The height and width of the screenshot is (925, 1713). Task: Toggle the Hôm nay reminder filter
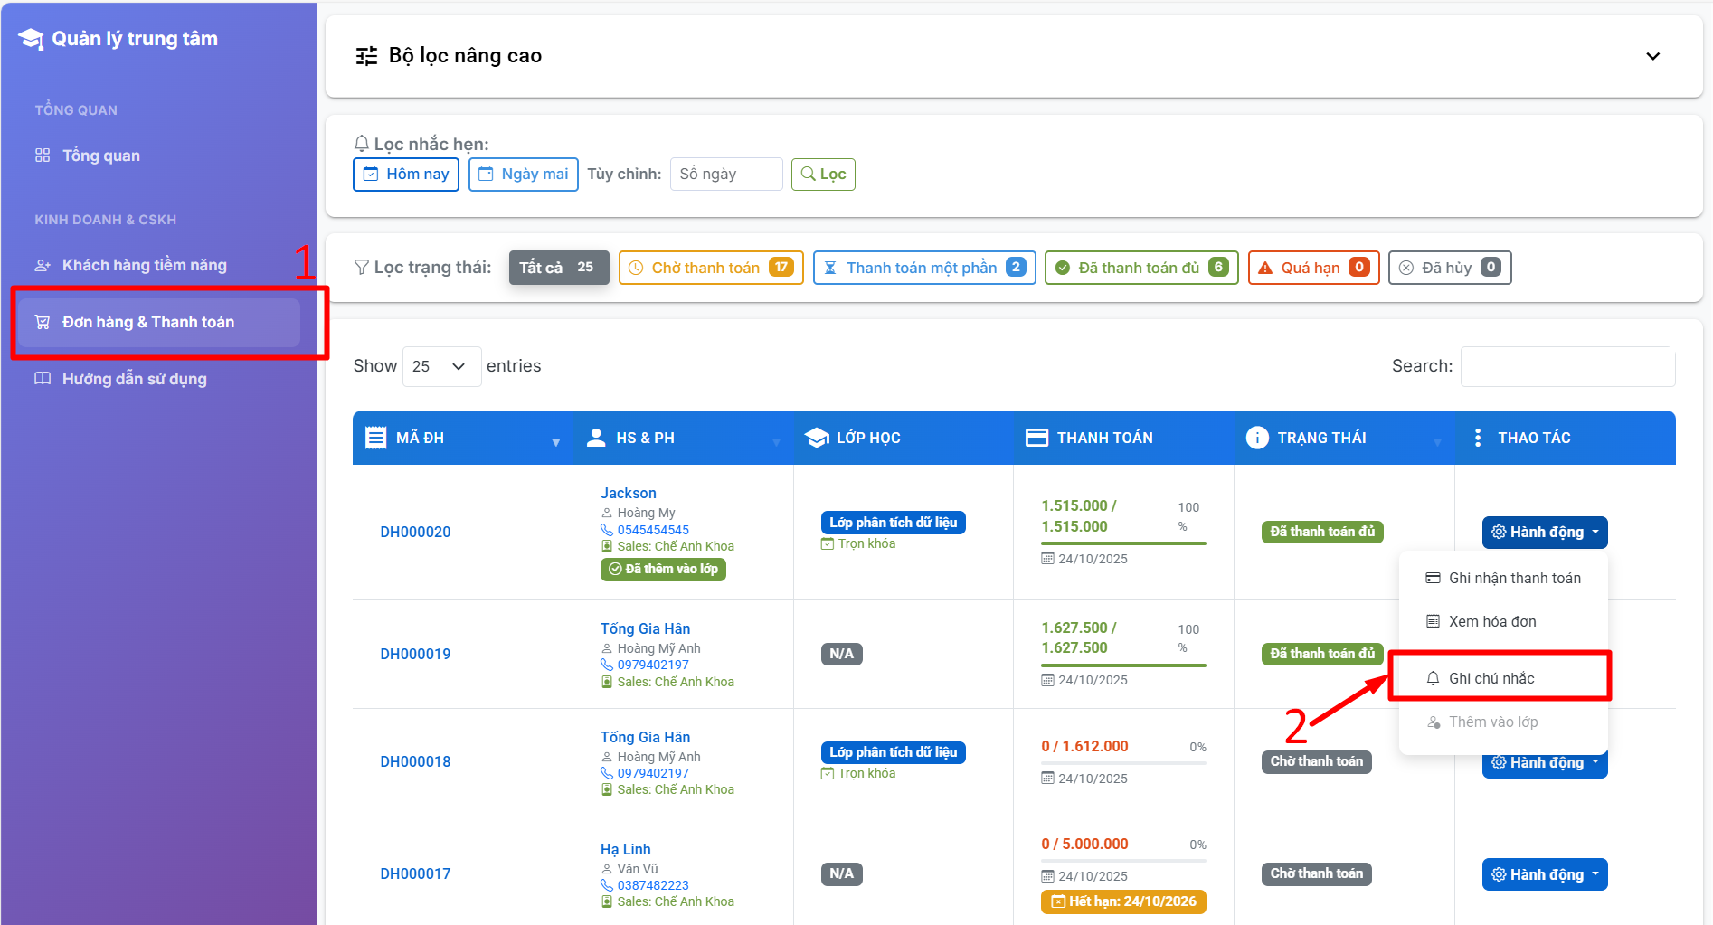click(406, 175)
